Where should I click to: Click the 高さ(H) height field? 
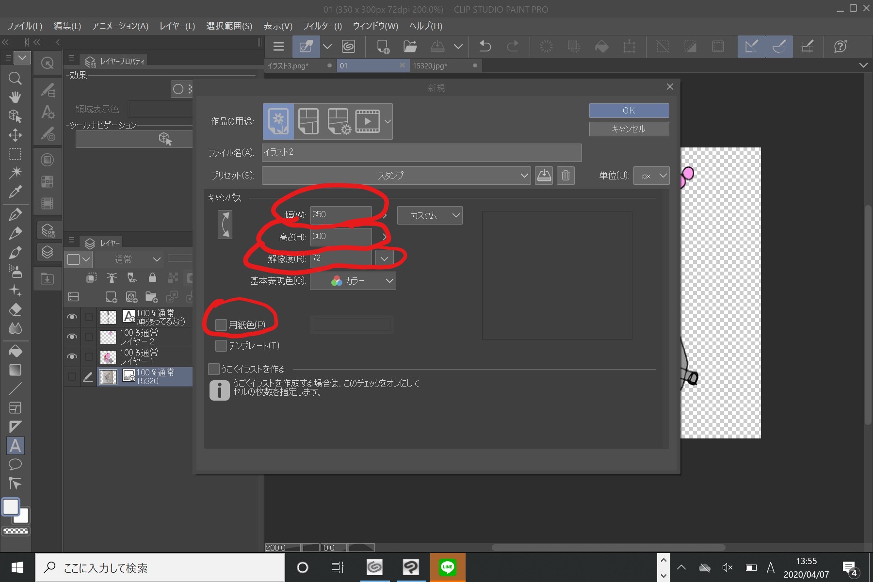click(341, 237)
